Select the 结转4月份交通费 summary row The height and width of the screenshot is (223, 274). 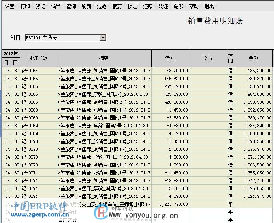click(137, 204)
